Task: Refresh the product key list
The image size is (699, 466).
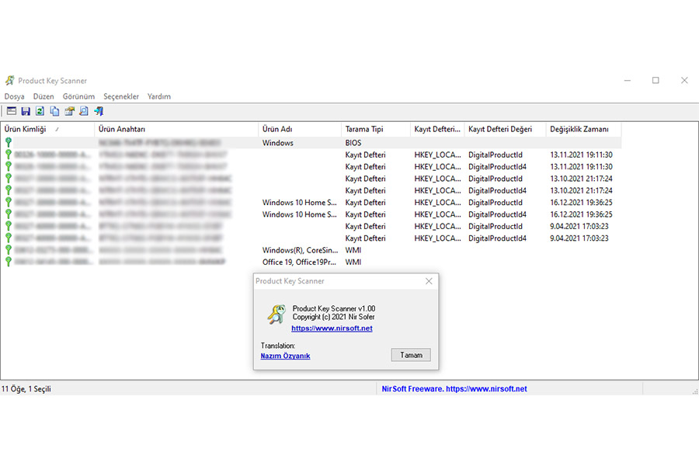Action: pos(40,111)
